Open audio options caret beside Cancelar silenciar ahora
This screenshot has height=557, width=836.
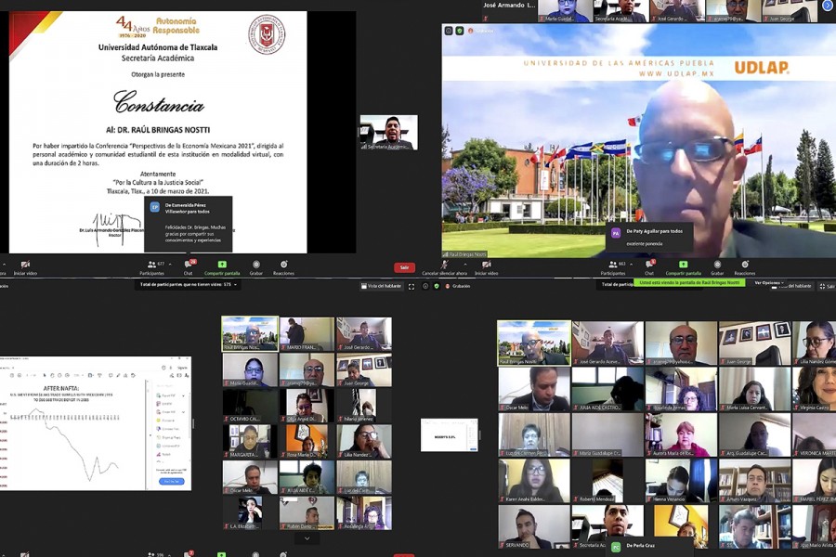tap(465, 265)
